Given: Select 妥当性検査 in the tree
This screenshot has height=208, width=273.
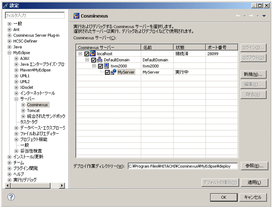Looking at the screenshot, I should (31, 151).
